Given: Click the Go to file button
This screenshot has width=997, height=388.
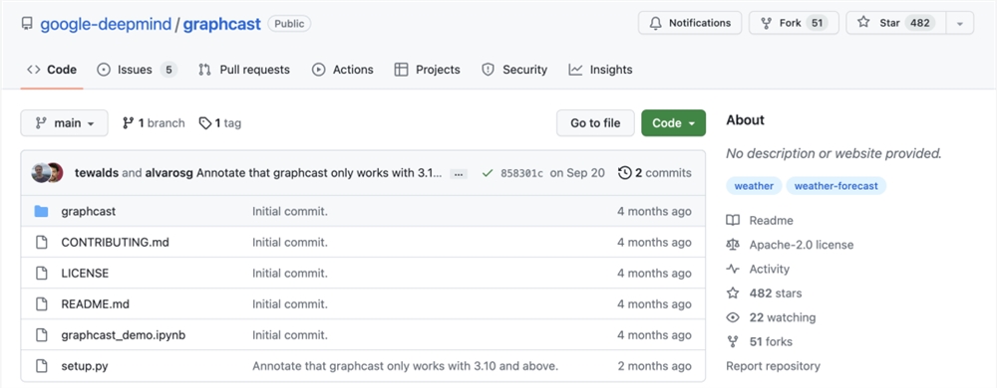Looking at the screenshot, I should [x=595, y=123].
